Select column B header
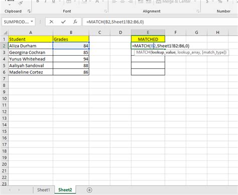This screenshot has height=195, width=238. [x=71, y=33]
